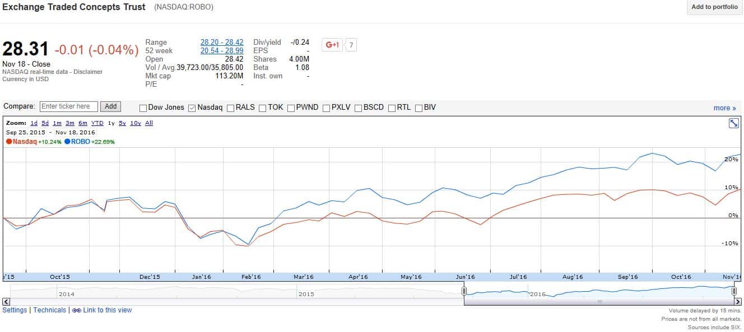Open Link to this view
744x332 pixels.
tap(108, 310)
